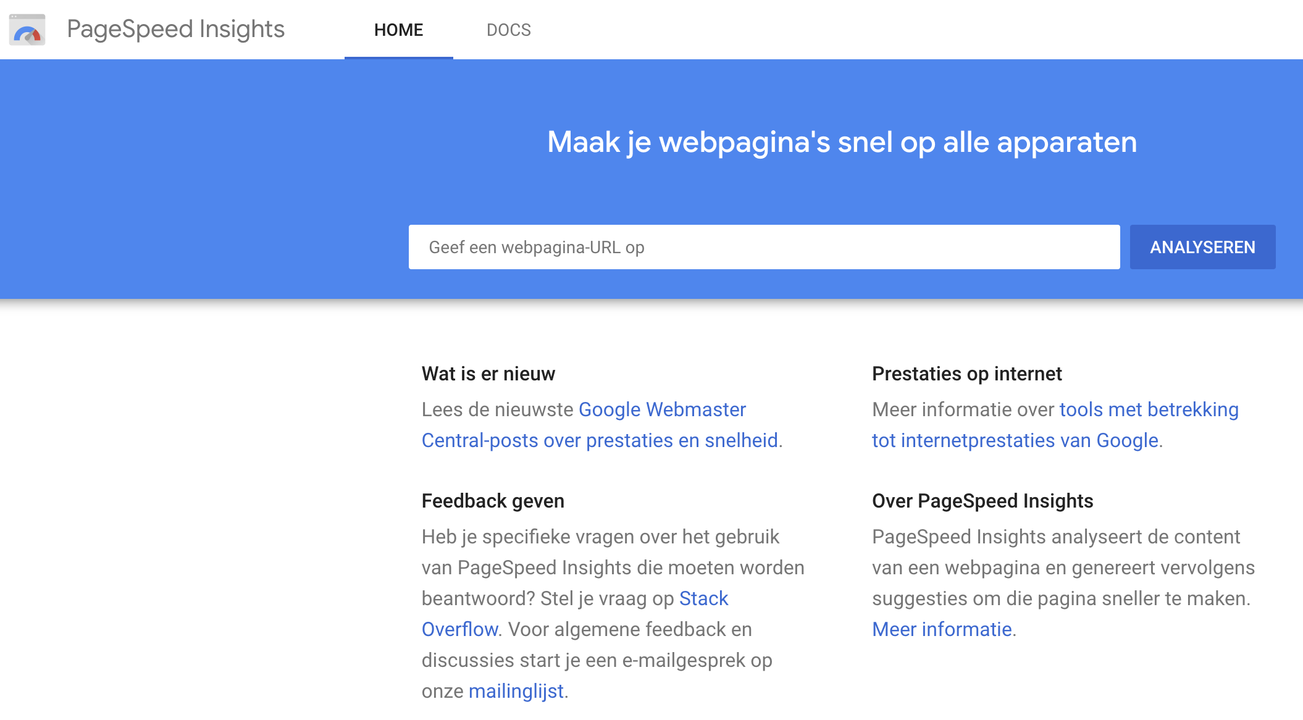Viewport: 1303px width, 720px height.
Task: Visit the Stack Overflow link
Action: pyautogui.click(x=703, y=598)
